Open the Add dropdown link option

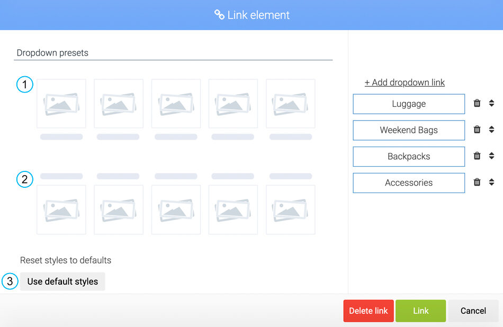pyautogui.click(x=405, y=83)
